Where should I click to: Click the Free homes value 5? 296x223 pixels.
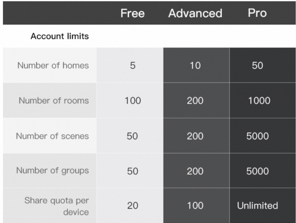tap(133, 66)
